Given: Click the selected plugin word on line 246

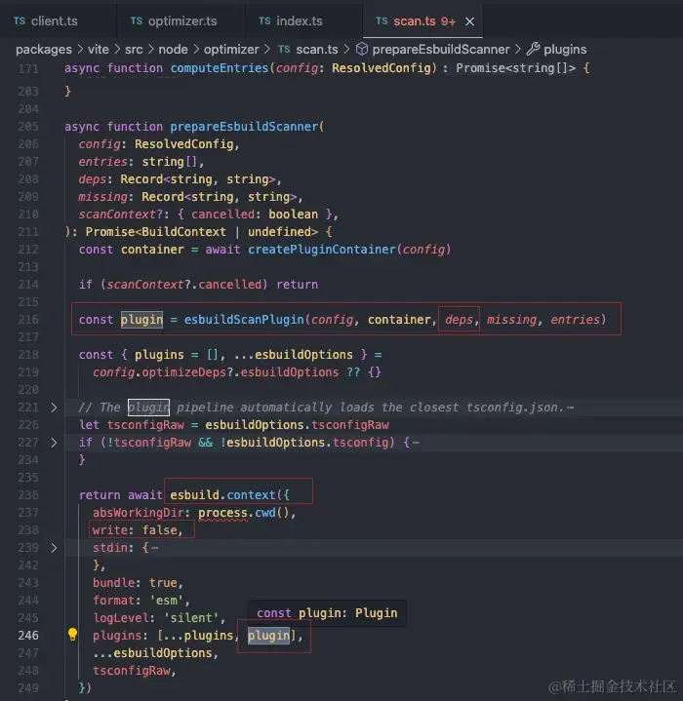Looking at the screenshot, I should [269, 636].
